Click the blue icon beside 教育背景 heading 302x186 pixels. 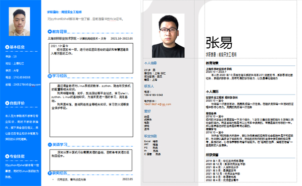49,32
